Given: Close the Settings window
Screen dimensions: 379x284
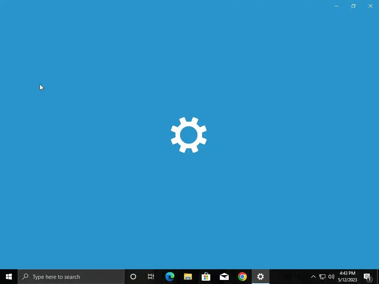Looking at the screenshot, I should (x=370, y=6).
